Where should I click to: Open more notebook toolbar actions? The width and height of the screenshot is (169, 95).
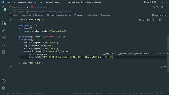pos(113,15)
